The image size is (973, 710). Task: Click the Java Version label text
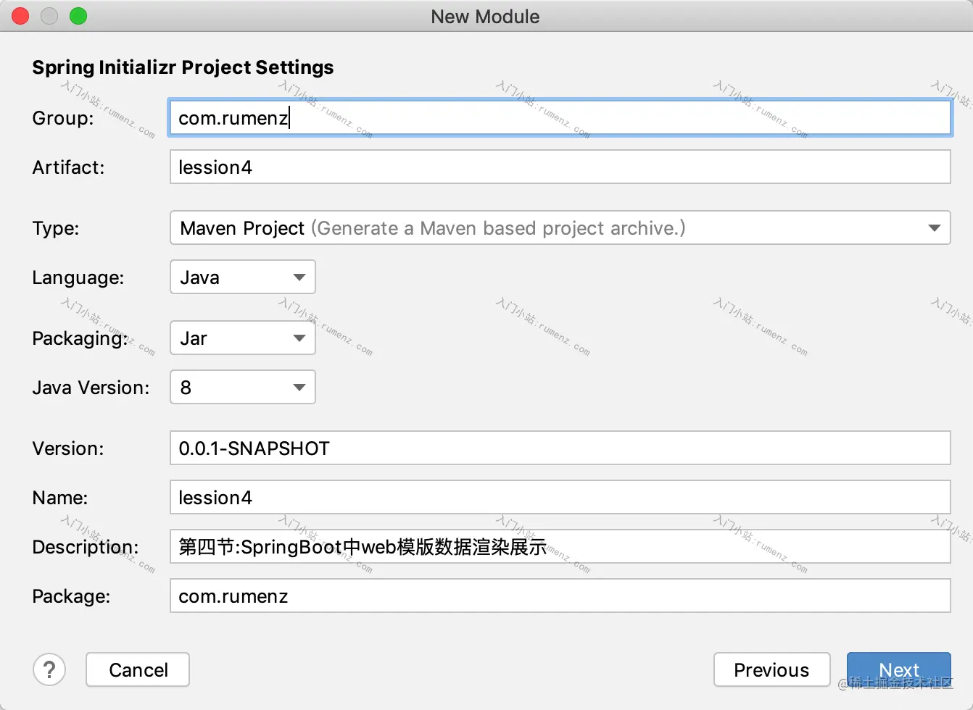[91, 388]
